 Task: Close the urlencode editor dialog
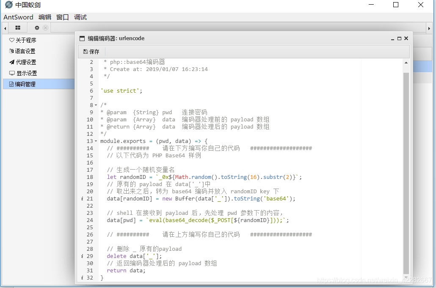[x=406, y=38]
